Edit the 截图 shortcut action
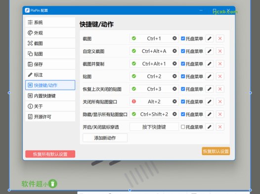 (x=210, y=38)
